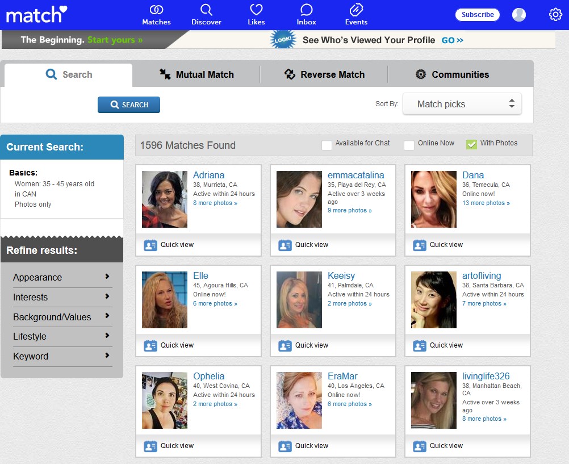569x464 pixels.
Task: Open the Sort By Match picks dropdown
Action: click(x=462, y=104)
